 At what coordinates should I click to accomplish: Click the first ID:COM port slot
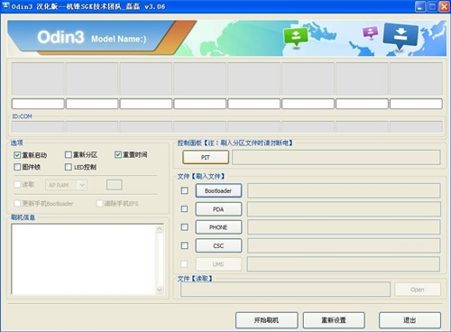pyautogui.click(x=38, y=126)
